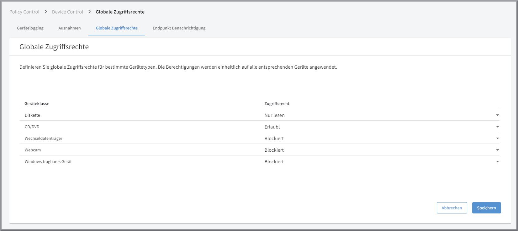The width and height of the screenshot is (518, 231).
Task: Select the Diskette row label
Action: click(32, 115)
